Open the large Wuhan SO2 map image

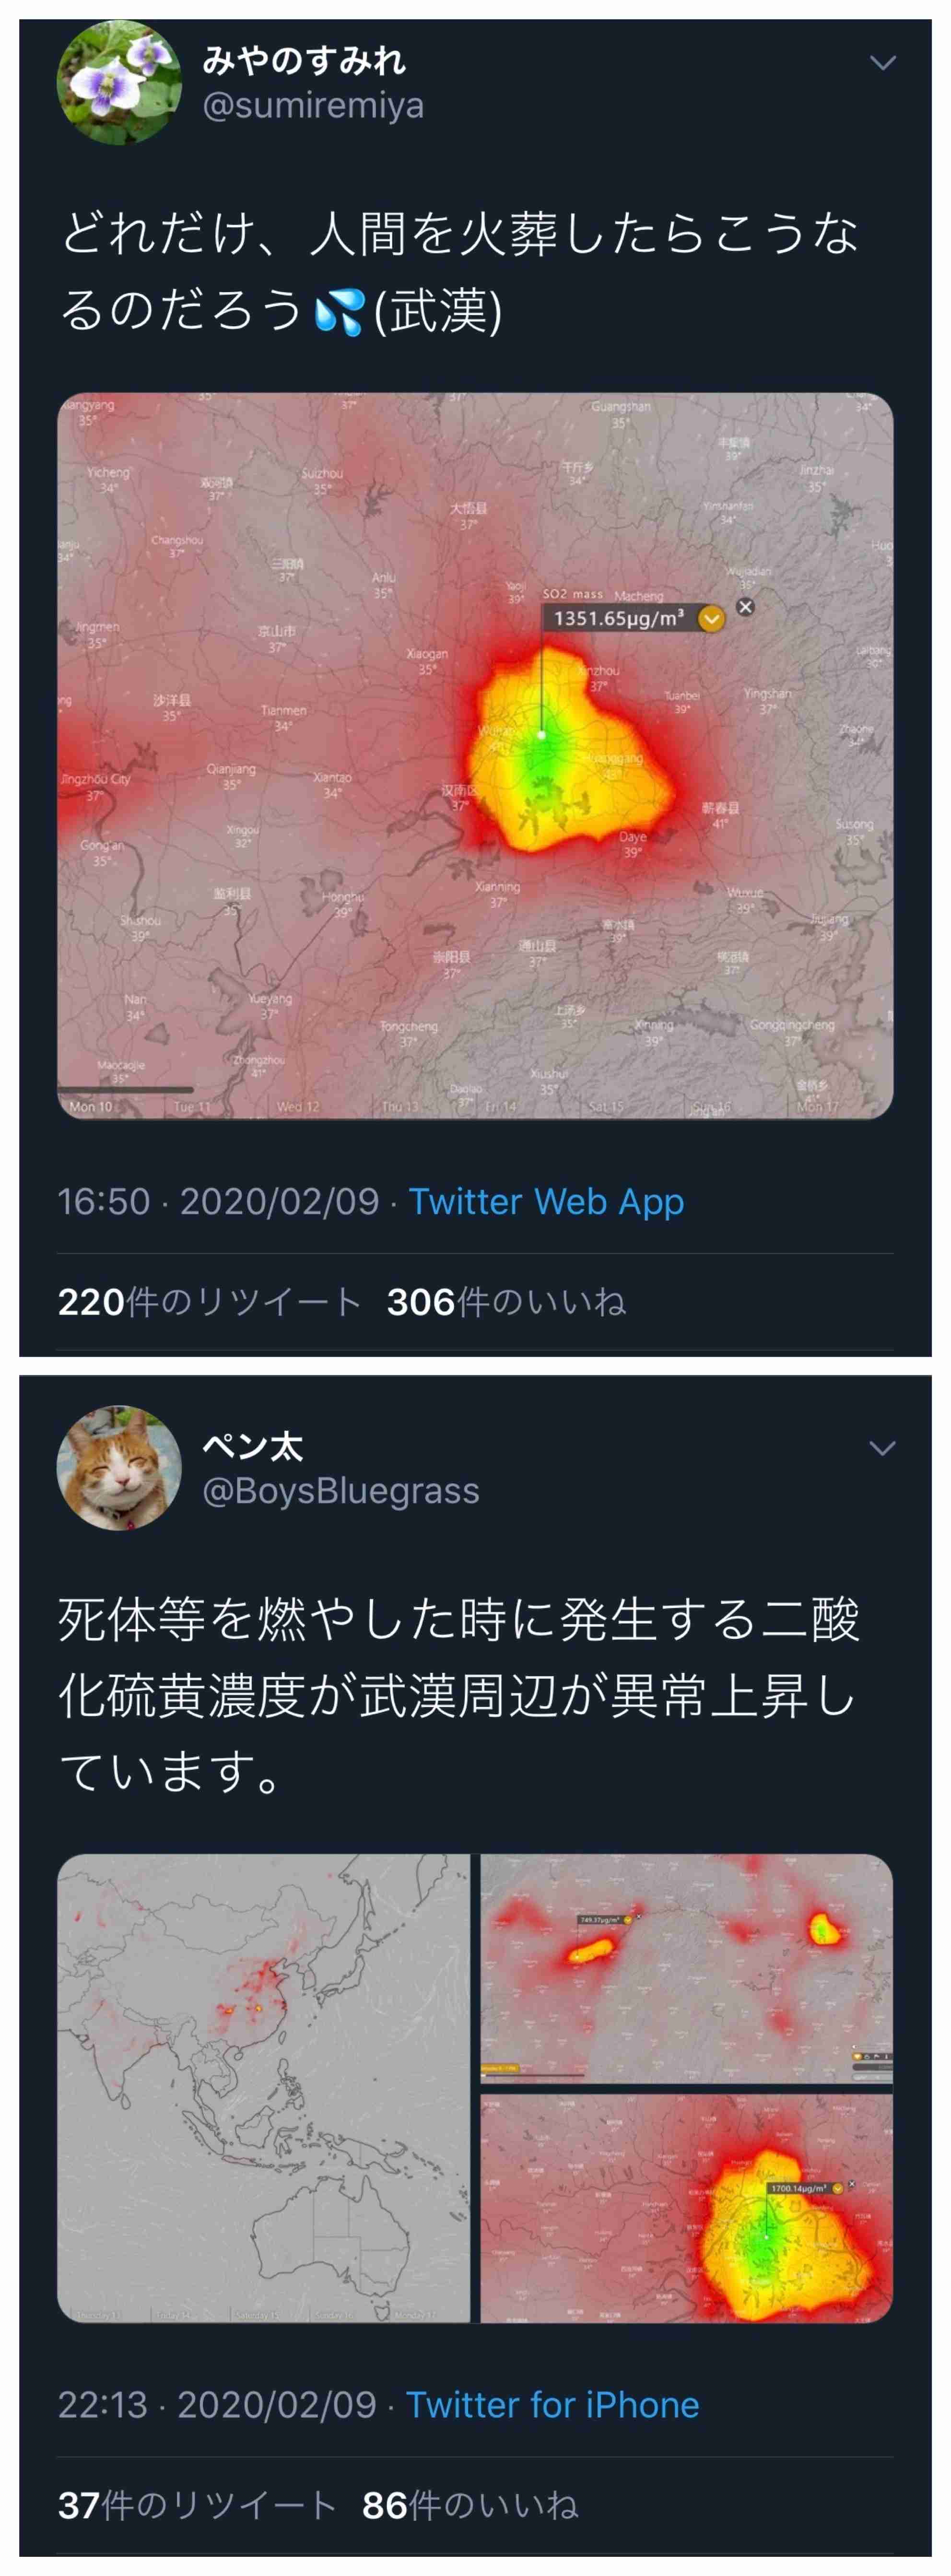(x=475, y=756)
